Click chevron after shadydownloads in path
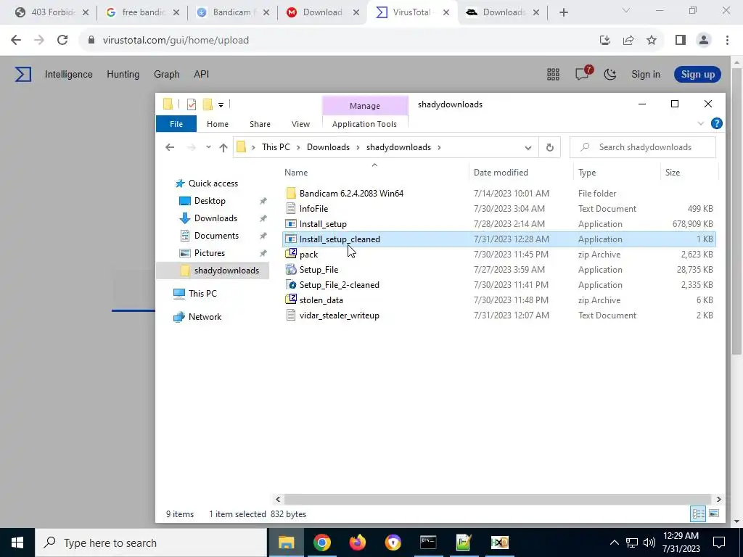 pos(439,147)
